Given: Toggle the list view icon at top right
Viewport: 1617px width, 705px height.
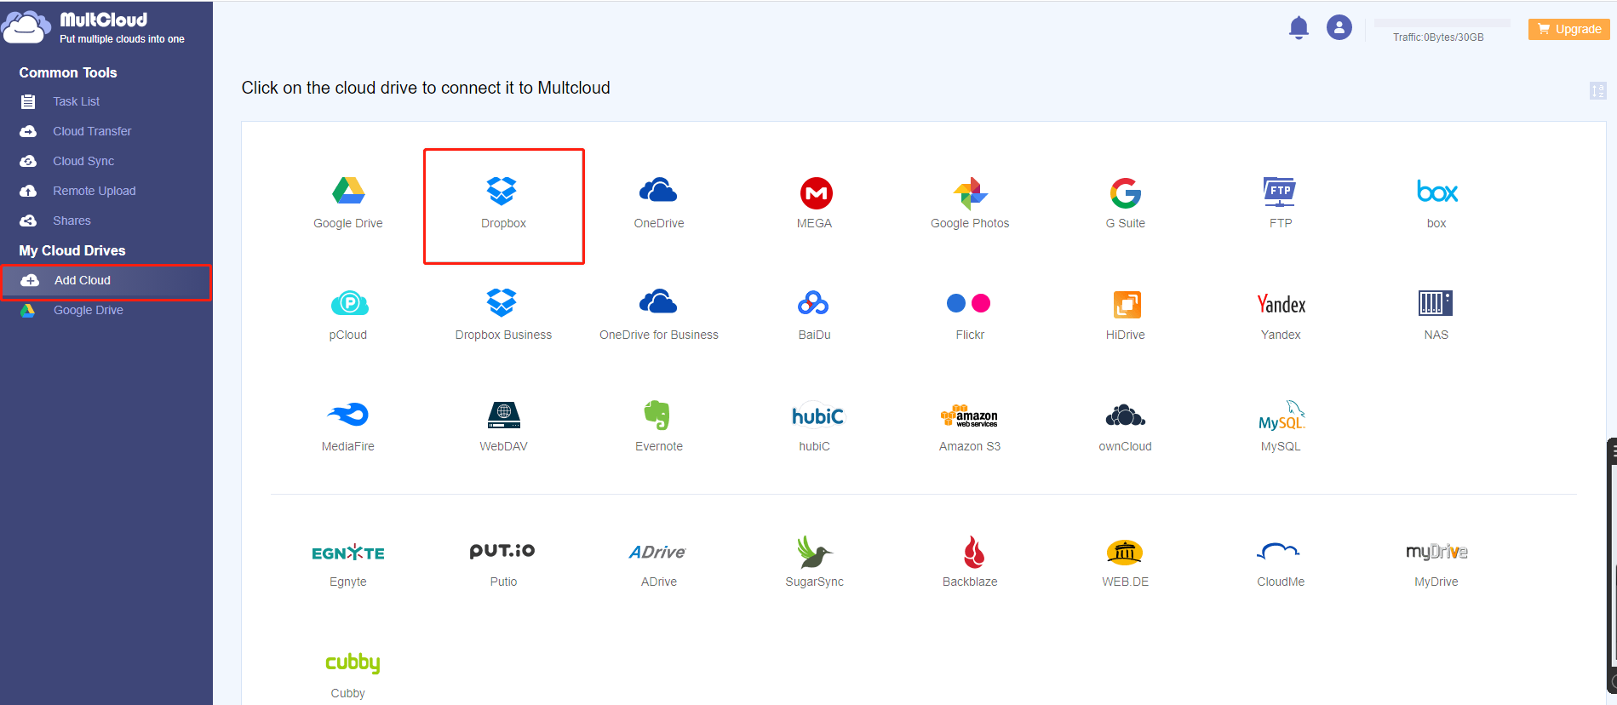Looking at the screenshot, I should click(1597, 90).
